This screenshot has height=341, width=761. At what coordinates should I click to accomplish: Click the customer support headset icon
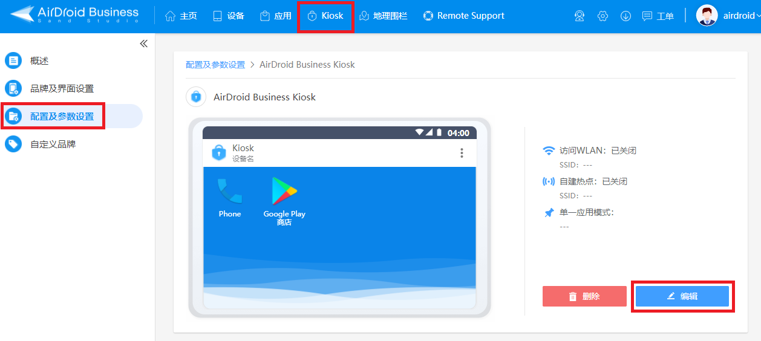pos(580,16)
